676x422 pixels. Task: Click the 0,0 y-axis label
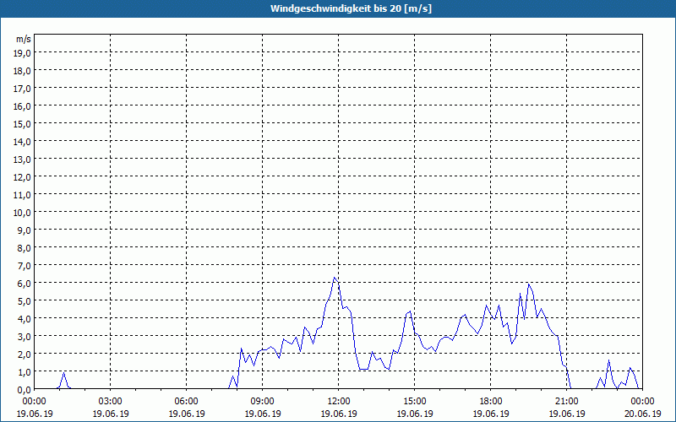coord(25,389)
